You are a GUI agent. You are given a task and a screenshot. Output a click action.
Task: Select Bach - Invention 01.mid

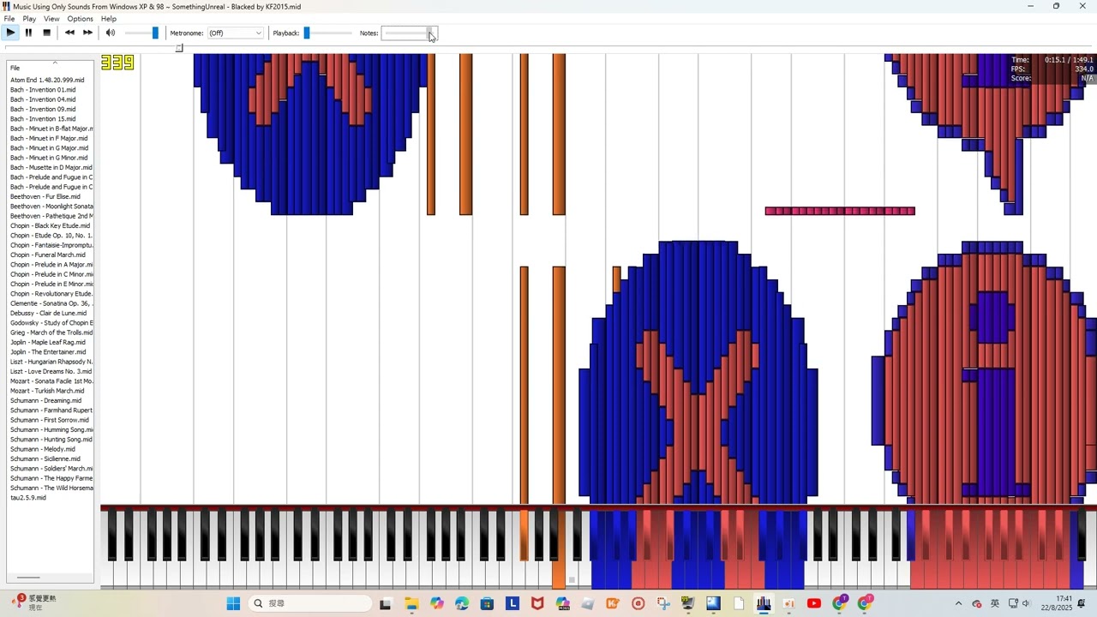[43, 89]
